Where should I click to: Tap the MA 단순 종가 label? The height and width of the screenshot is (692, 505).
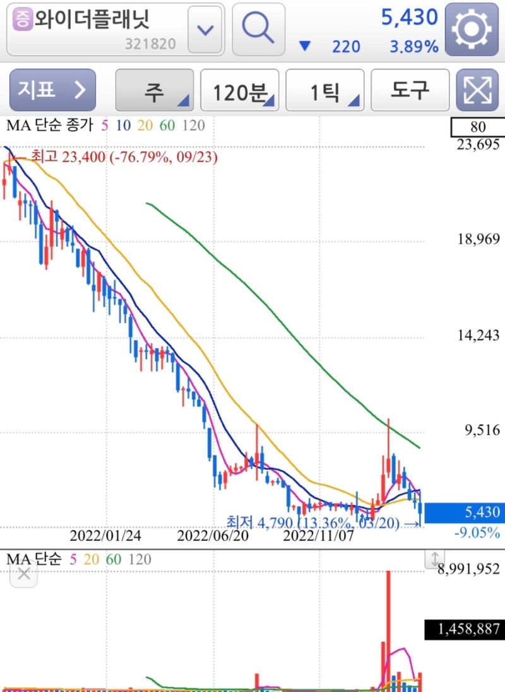49,126
